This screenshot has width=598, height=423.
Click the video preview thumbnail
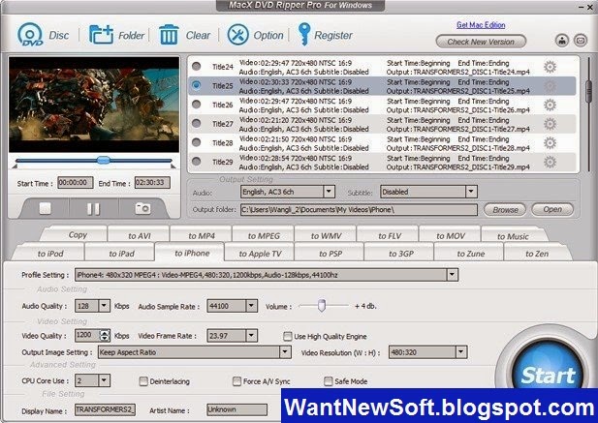coord(94,105)
